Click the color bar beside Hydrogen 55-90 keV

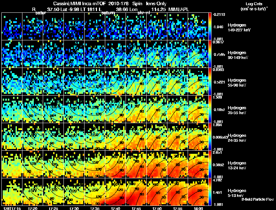tap(210, 81)
